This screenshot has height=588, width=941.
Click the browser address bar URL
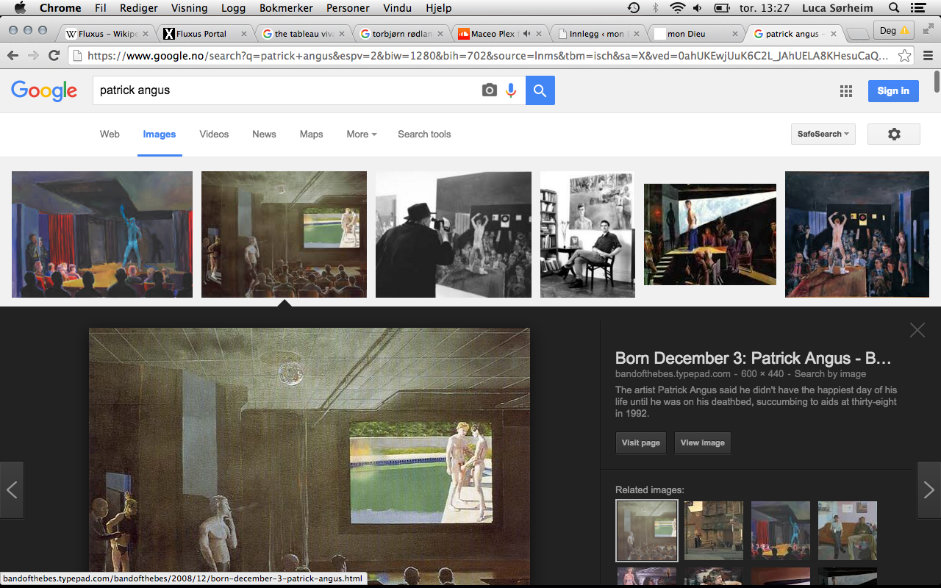tap(487, 56)
